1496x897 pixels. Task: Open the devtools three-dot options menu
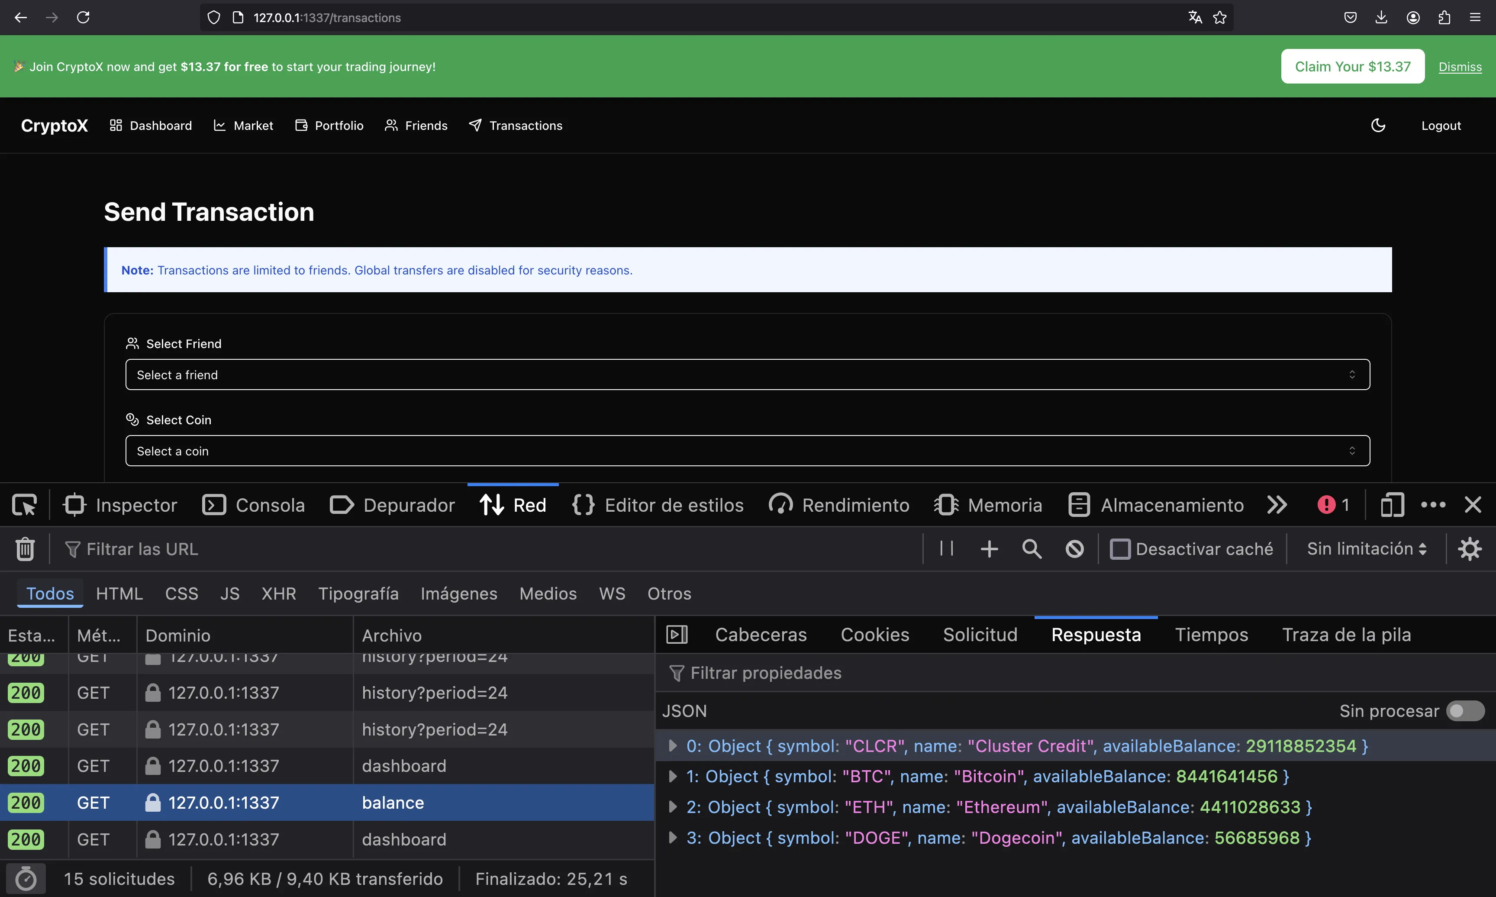coord(1433,505)
